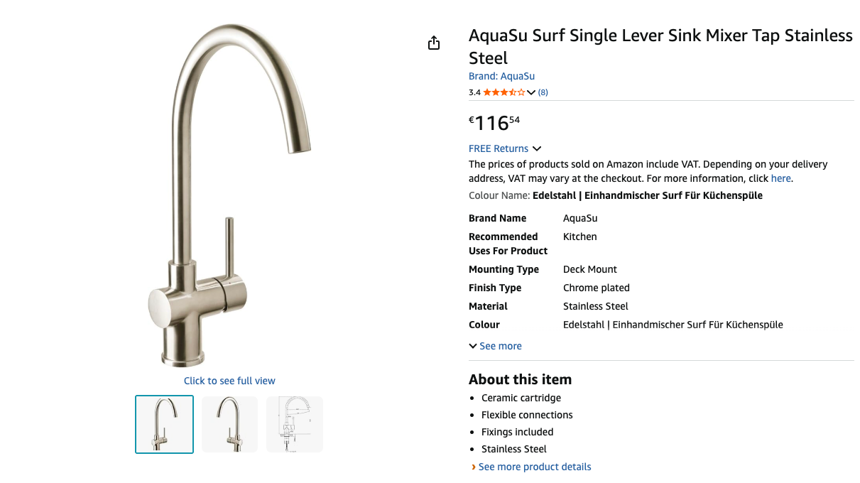Visit the Brand: AquaSu link

[501, 76]
